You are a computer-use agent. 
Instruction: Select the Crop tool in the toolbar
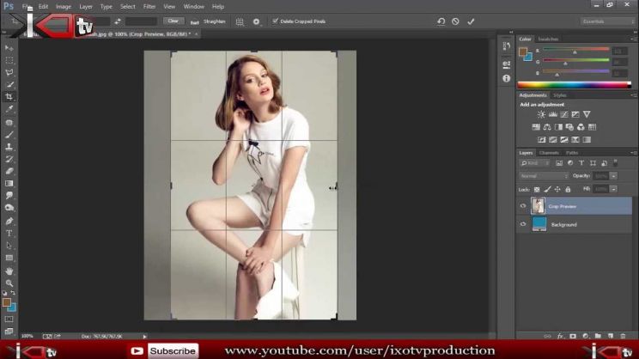pos(9,97)
